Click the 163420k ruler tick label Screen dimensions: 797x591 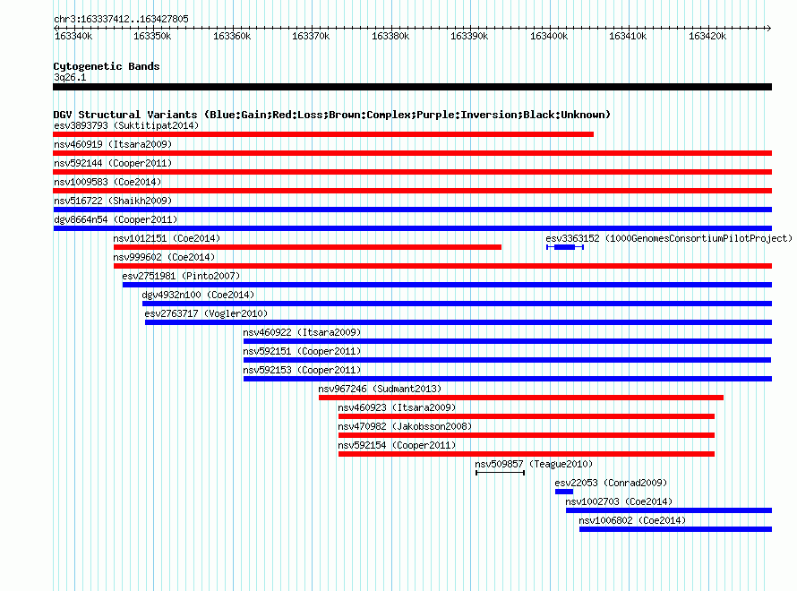tap(707, 36)
